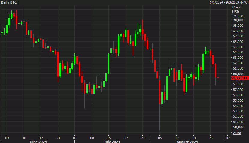Click the '08' date label under July

(x=92, y=138)
